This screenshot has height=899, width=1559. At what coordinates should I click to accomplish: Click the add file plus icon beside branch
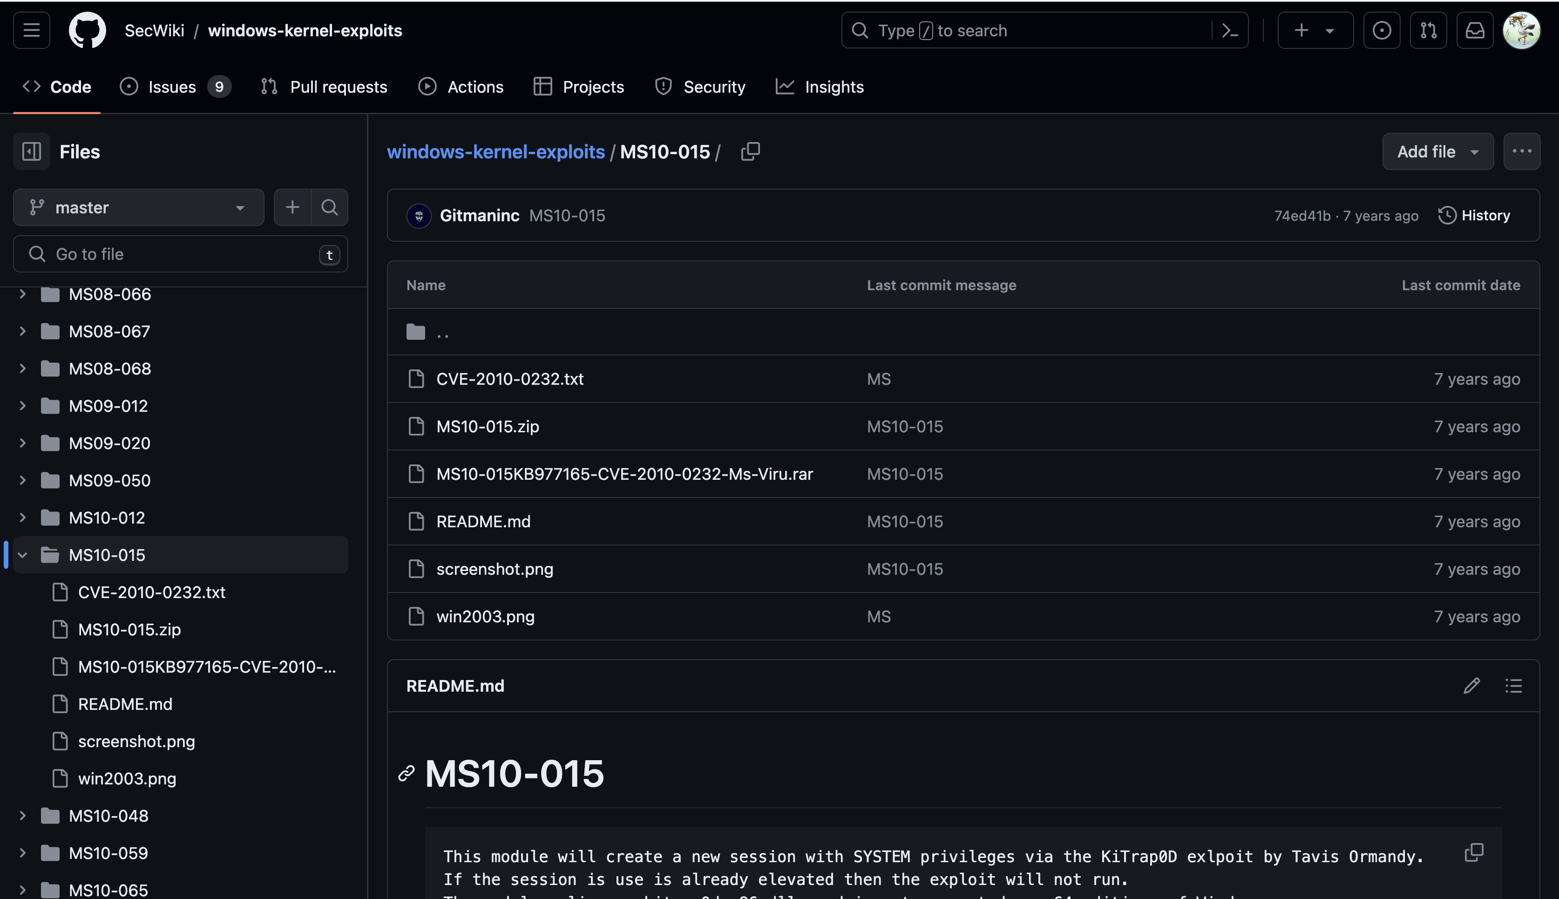click(292, 207)
